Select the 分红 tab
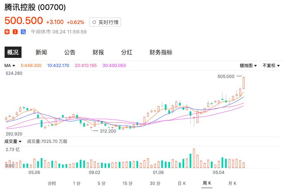 click(127, 52)
